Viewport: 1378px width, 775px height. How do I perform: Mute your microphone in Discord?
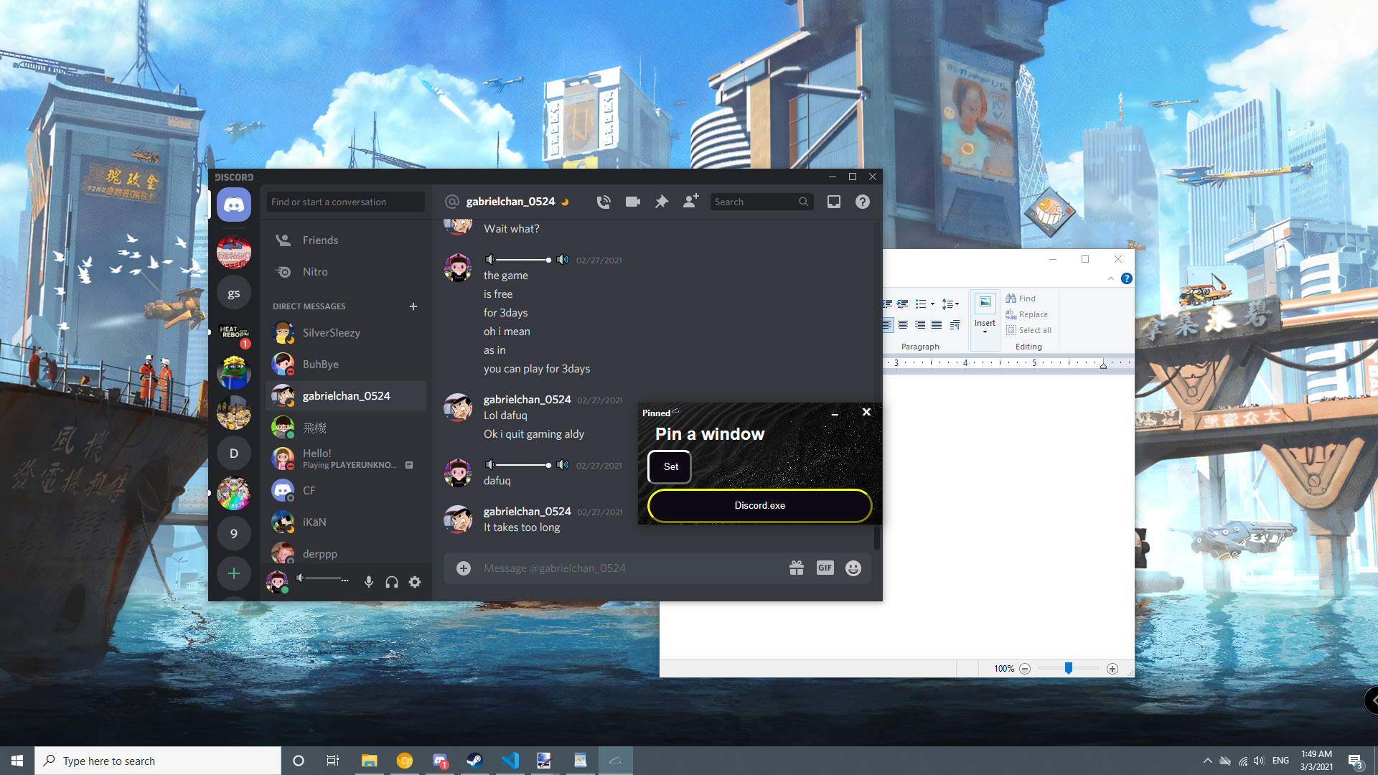(x=369, y=582)
